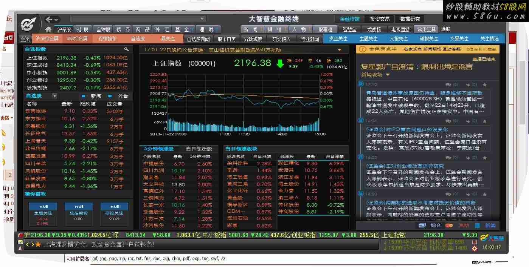Click the 染料涂料 sector row

point(250,164)
